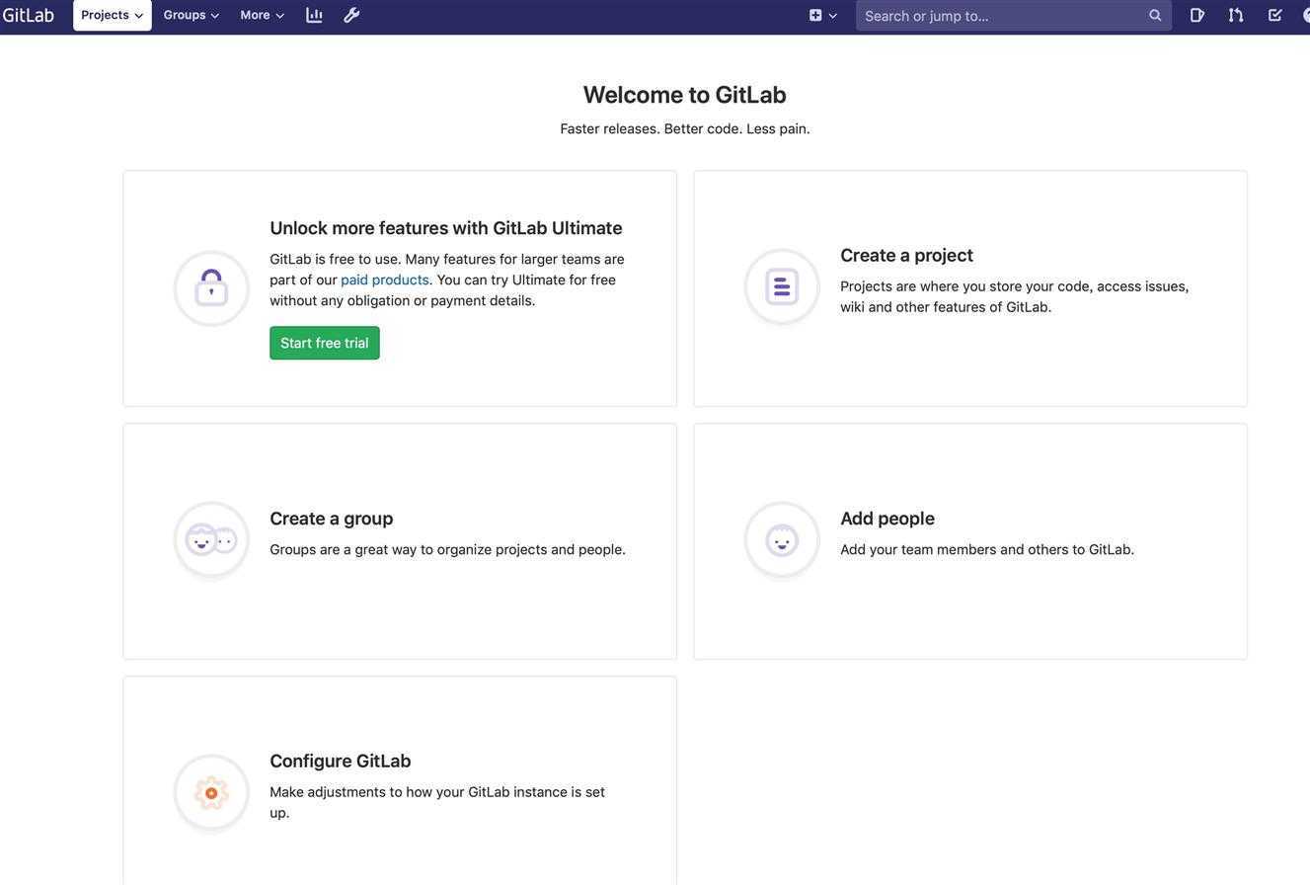Click the Search or jump to field
This screenshot has width=1310, height=885.
click(1014, 15)
